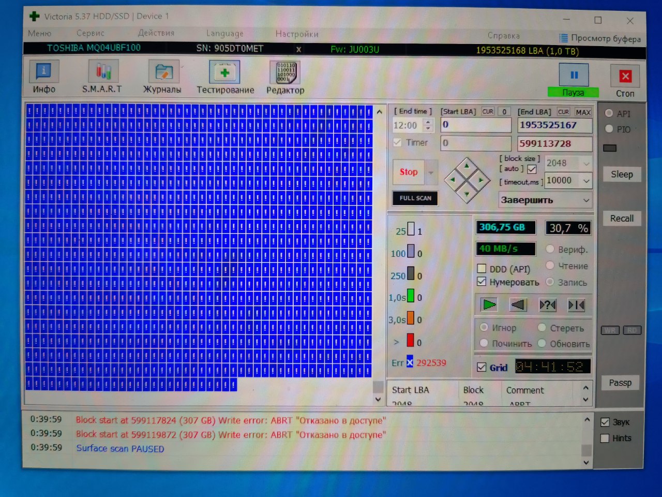Image resolution: width=662 pixels, height=497 pixels.
Task: Click the block map scroll up arrow
Action: click(379, 112)
